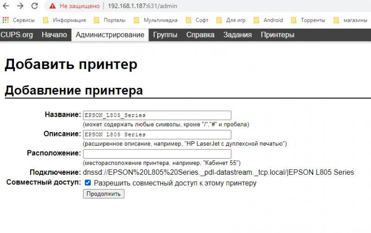Go to the Начало tab
Image resolution: width=371 pixels, height=233 pixels.
[54, 35]
